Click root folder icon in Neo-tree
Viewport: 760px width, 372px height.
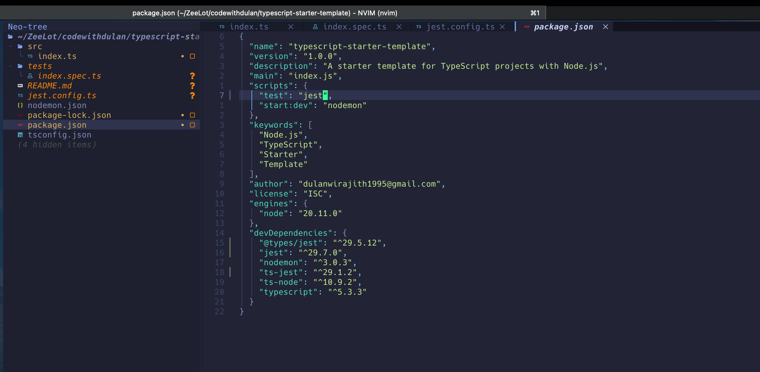pos(10,37)
